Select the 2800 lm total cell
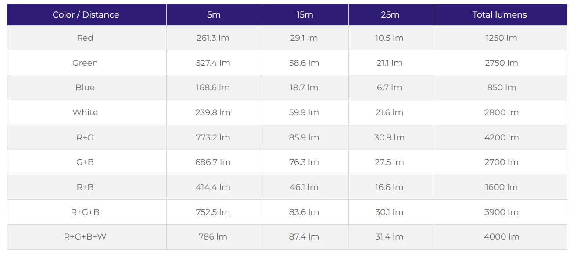The image size is (570, 254). [501, 112]
